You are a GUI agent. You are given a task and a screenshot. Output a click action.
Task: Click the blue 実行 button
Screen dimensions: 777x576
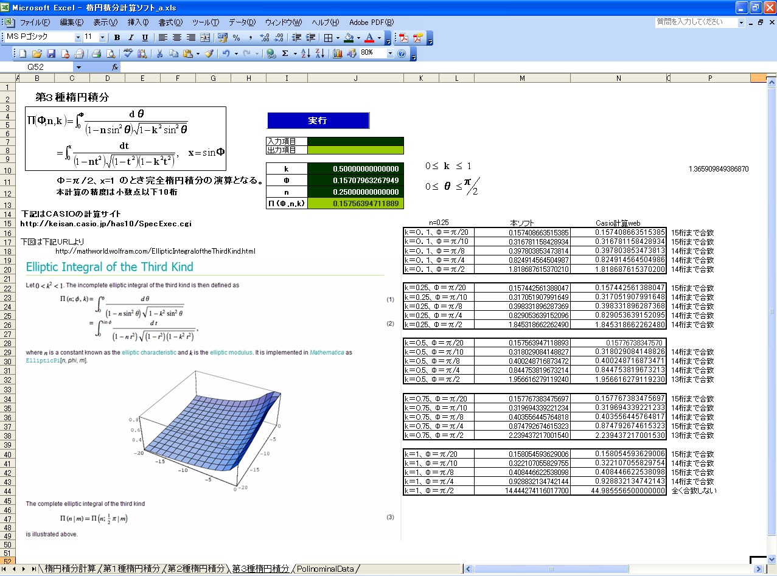click(x=318, y=120)
